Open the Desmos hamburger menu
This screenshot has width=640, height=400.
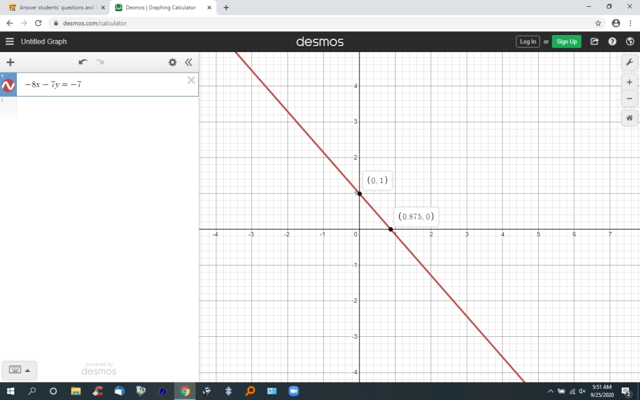click(x=9, y=41)
